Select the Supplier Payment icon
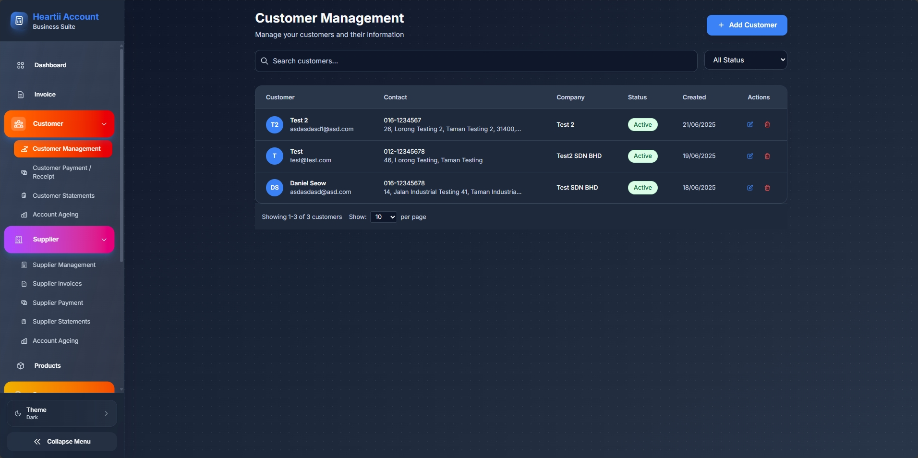The image size is (918, 458). click(x=24, y=302)
